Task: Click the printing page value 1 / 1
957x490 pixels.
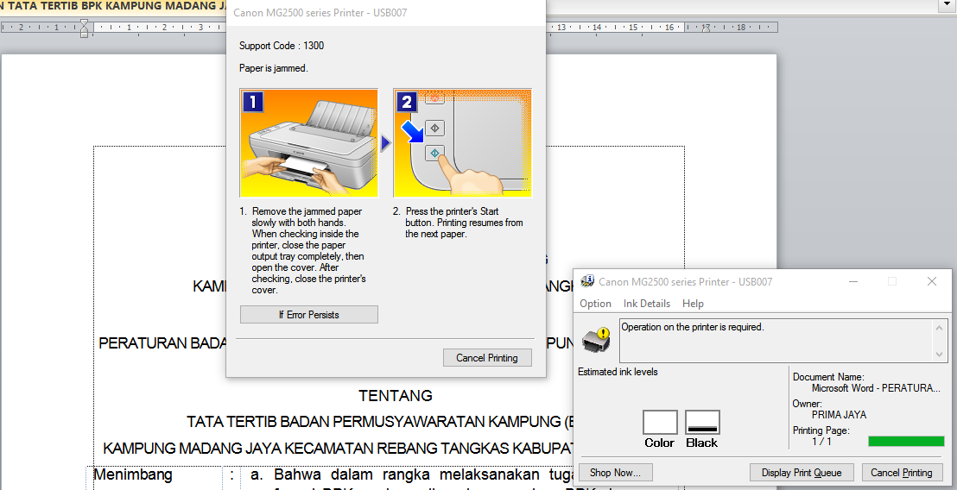Action: pyautogui.click(x=821, y=441)
